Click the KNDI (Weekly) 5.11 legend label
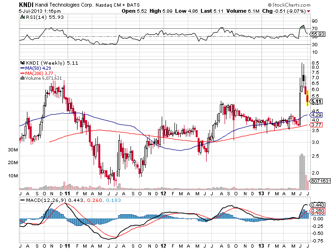This screenshot has height=250, width=331. [52, 63]
